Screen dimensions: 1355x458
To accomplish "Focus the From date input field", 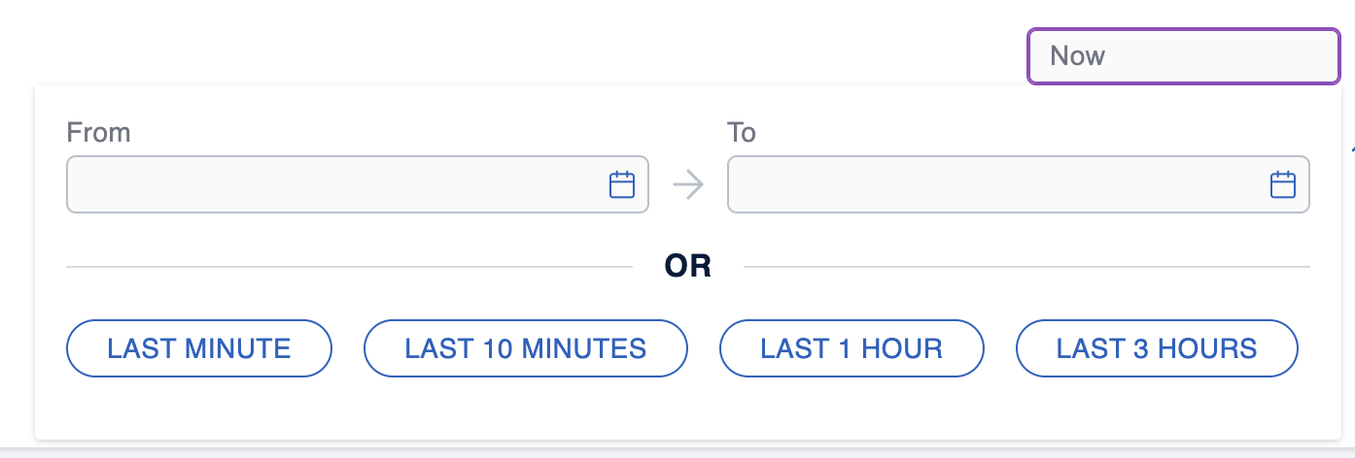I will coord(330,184).
